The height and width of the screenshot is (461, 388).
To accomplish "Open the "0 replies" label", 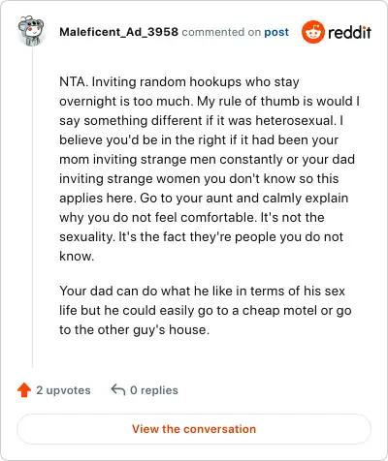I will click(x=154, y=390).
